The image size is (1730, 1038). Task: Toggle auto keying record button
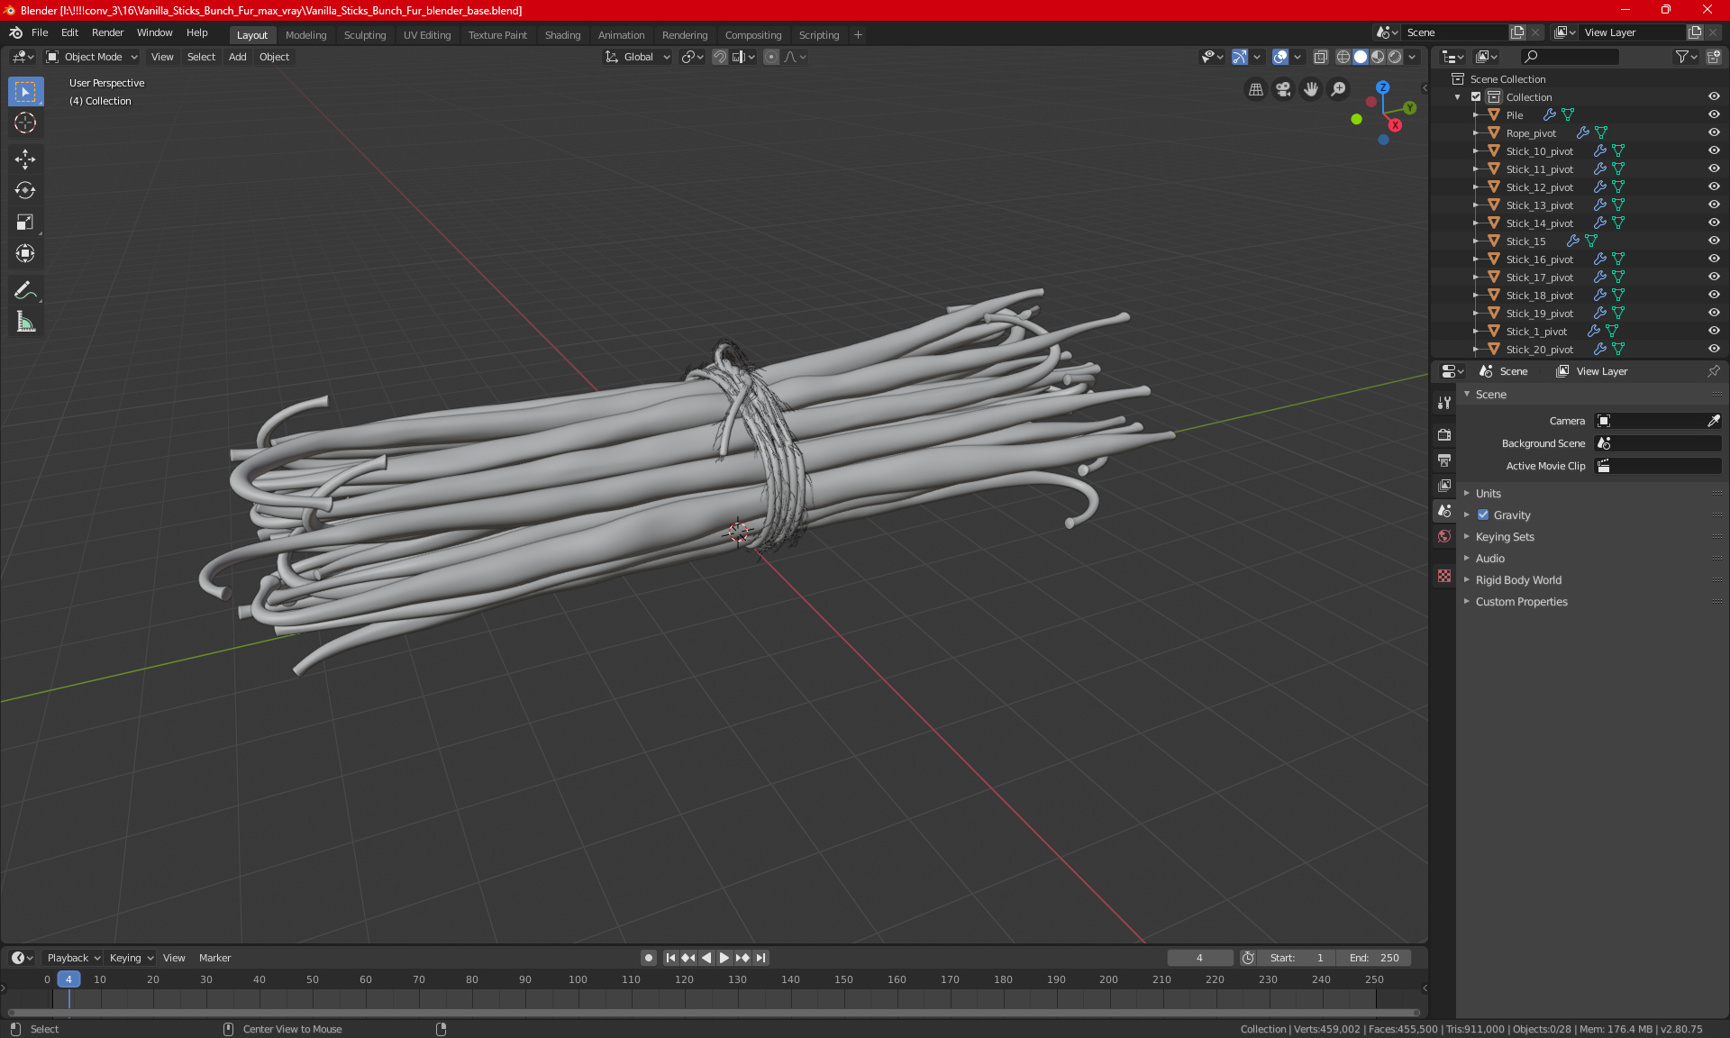tap(648, 958)
